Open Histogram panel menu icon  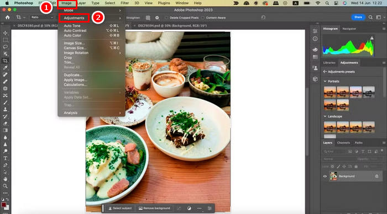pyautogui.click(x=384, y=29)
